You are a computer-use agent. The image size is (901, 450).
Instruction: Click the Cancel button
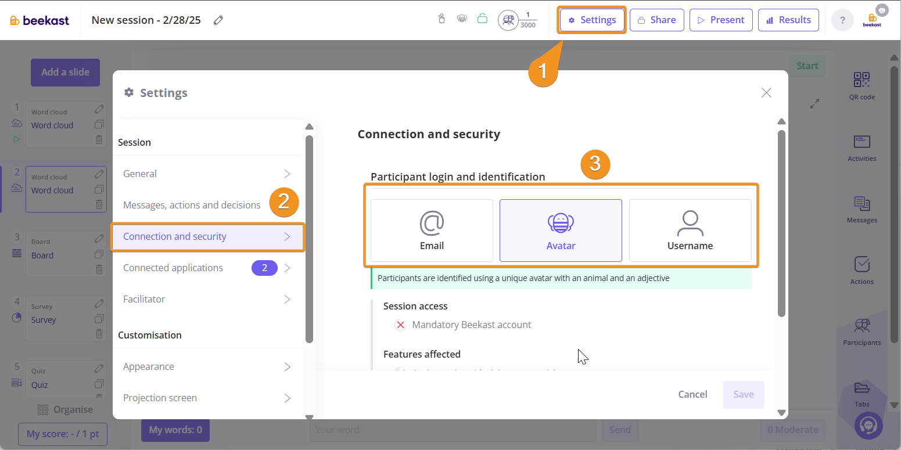(692, 394)
